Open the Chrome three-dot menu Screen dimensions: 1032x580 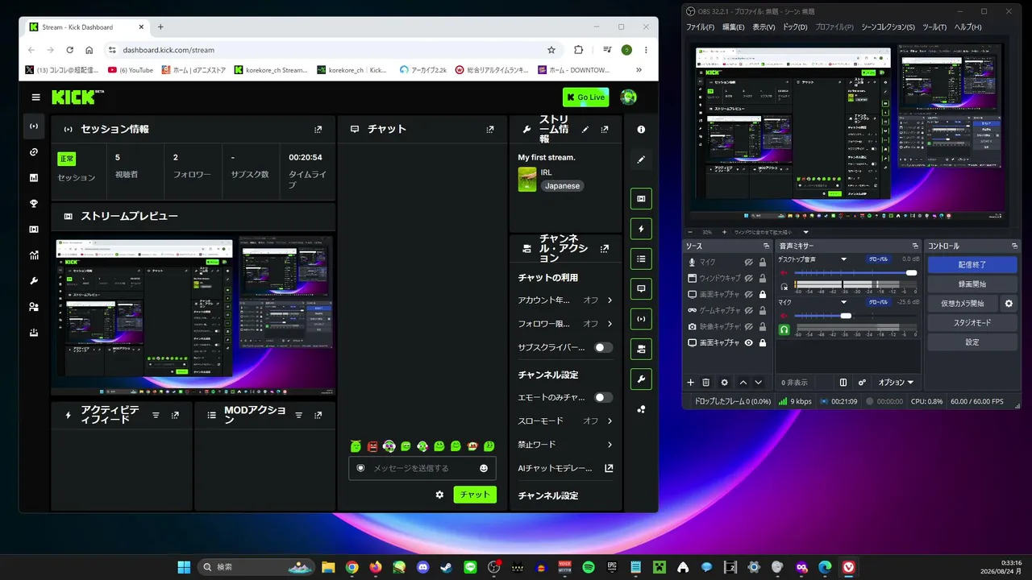tap(646, 50)
